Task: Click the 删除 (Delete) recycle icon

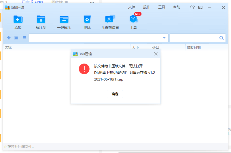Action: [x=87, y=19]
